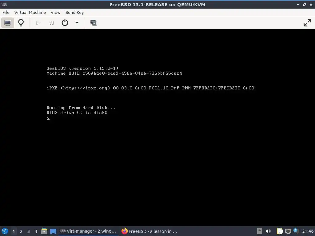This screenshot has height=236, width=315.
Task: Minimize the FreeBSD VM window
Action: [298, 4]
